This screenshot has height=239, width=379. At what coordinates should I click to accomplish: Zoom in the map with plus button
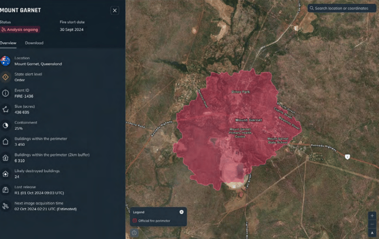pos(372,216)
